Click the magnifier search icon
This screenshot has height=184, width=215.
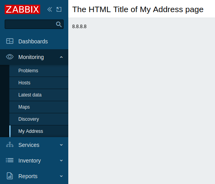tap(59, 24)
